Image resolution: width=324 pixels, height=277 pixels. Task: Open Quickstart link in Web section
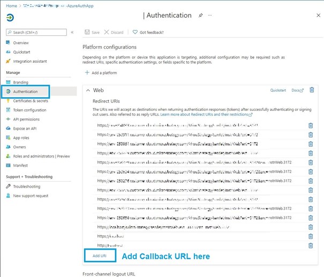278,91
